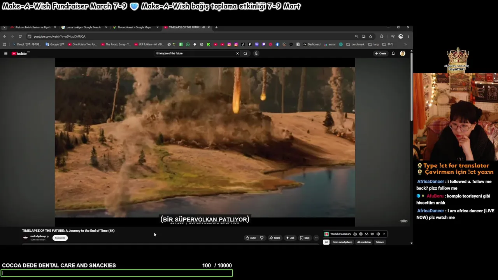Open the melodysheep channel avatar

tap(25, 238)
